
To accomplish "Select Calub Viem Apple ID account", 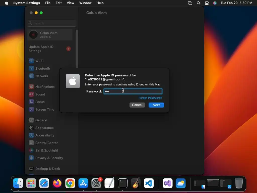I will tap(50, 35).
